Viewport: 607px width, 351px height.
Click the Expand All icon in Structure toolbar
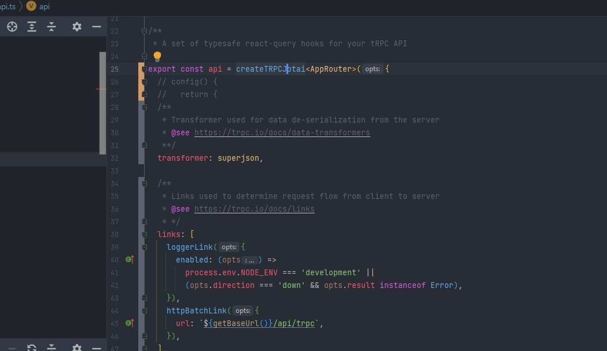pos(32,27)
